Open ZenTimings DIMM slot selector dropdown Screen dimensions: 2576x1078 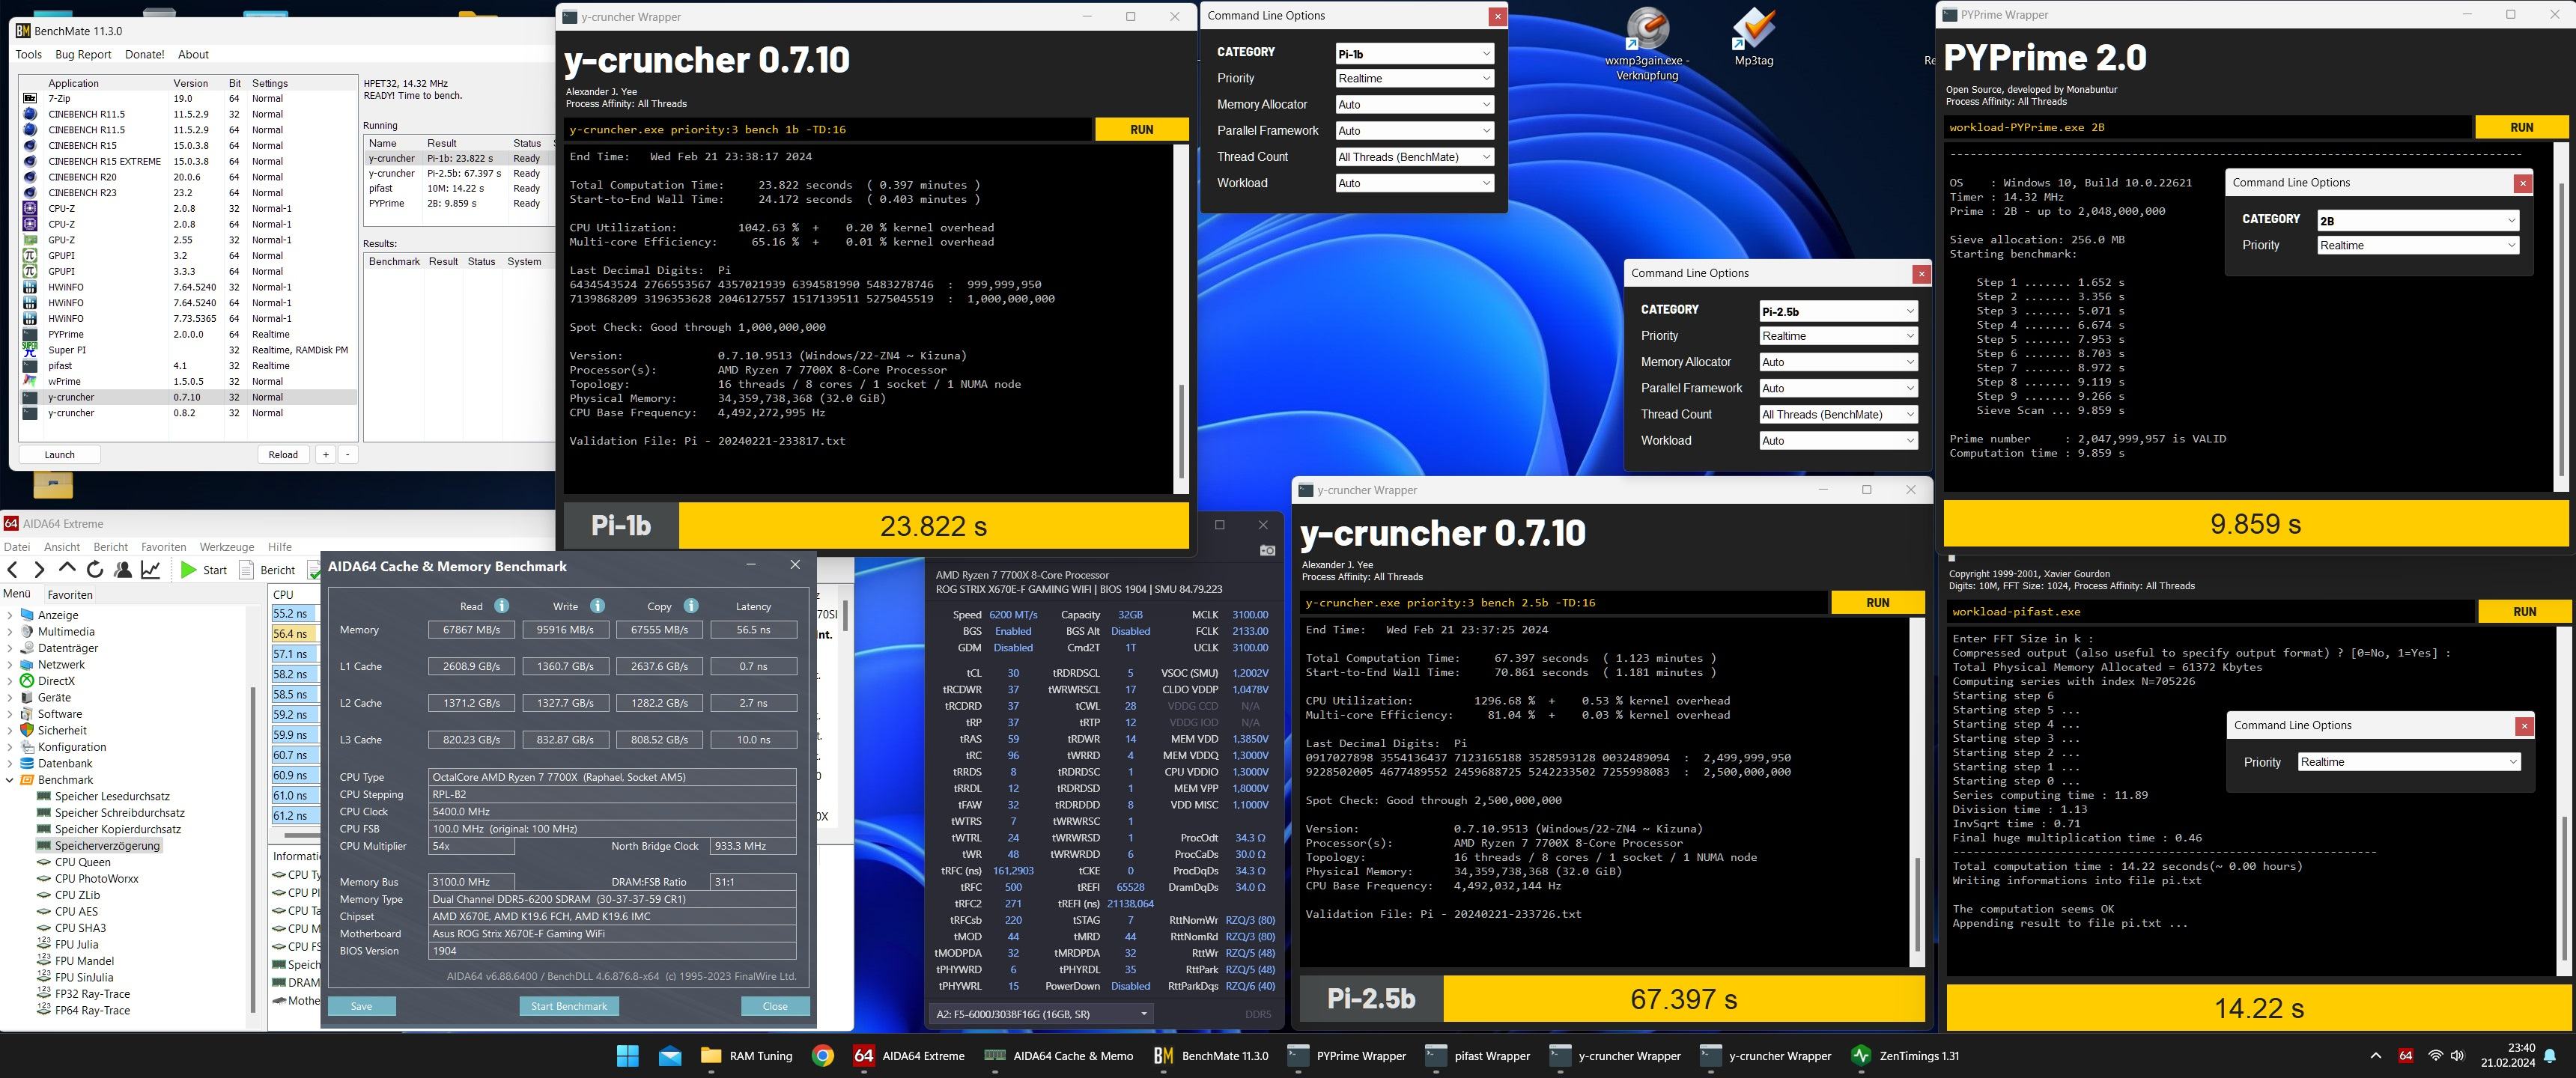click(x=1041, y=1014)
